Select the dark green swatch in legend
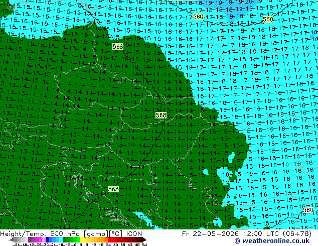Image resolution: width=318 pixels, height=246 pixels. click(x=65, y=239)
